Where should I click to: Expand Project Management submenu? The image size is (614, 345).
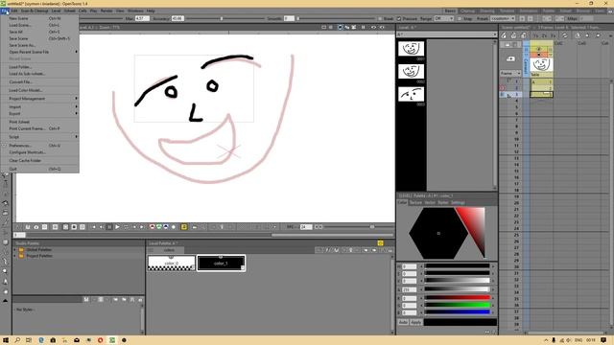coord(39,99)
